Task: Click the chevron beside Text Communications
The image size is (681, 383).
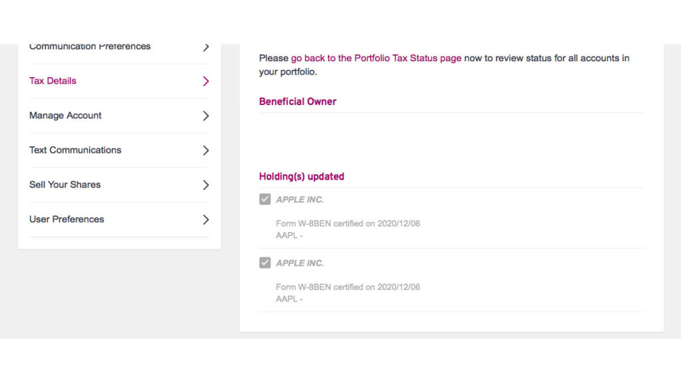Action: tap(206, 150)
